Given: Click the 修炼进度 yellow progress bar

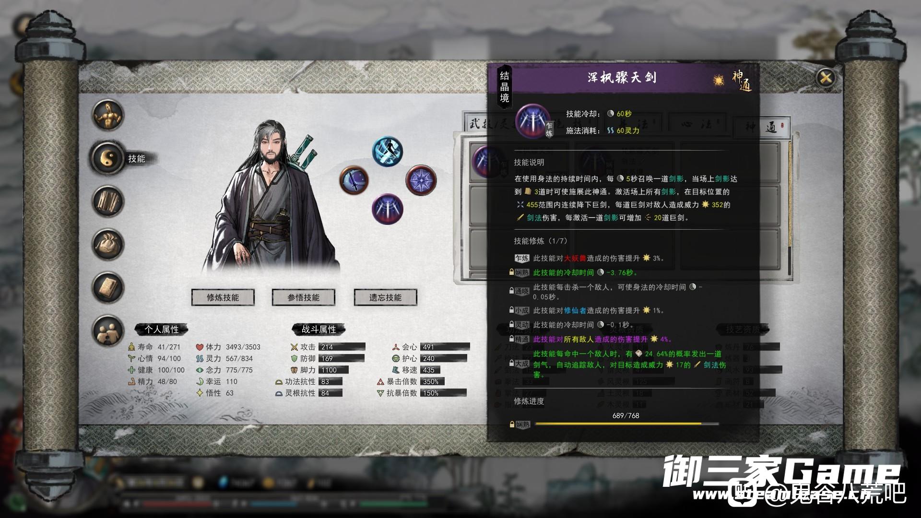Looking at the screenshot, I should tap(626, 424).
